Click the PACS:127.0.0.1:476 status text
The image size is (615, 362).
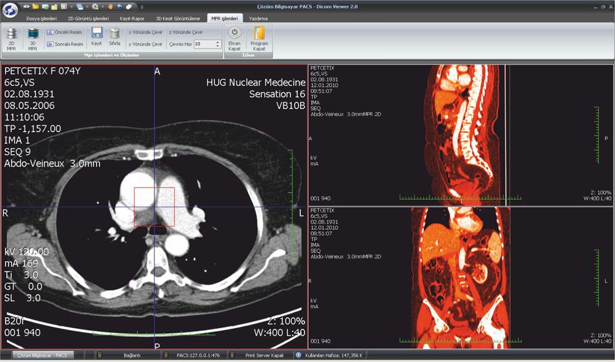pyautogui.click(x=198, y=355)
